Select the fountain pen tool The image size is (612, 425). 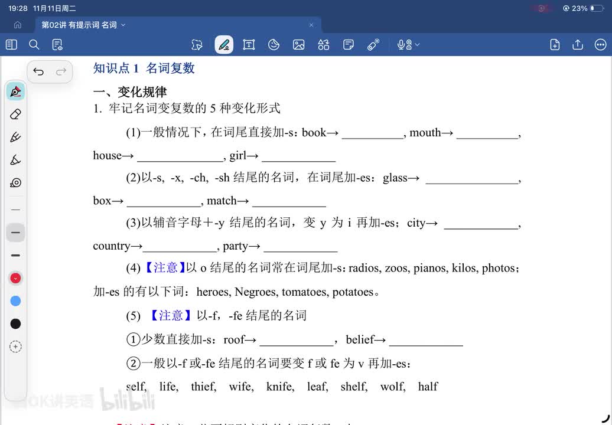point(15,91)
